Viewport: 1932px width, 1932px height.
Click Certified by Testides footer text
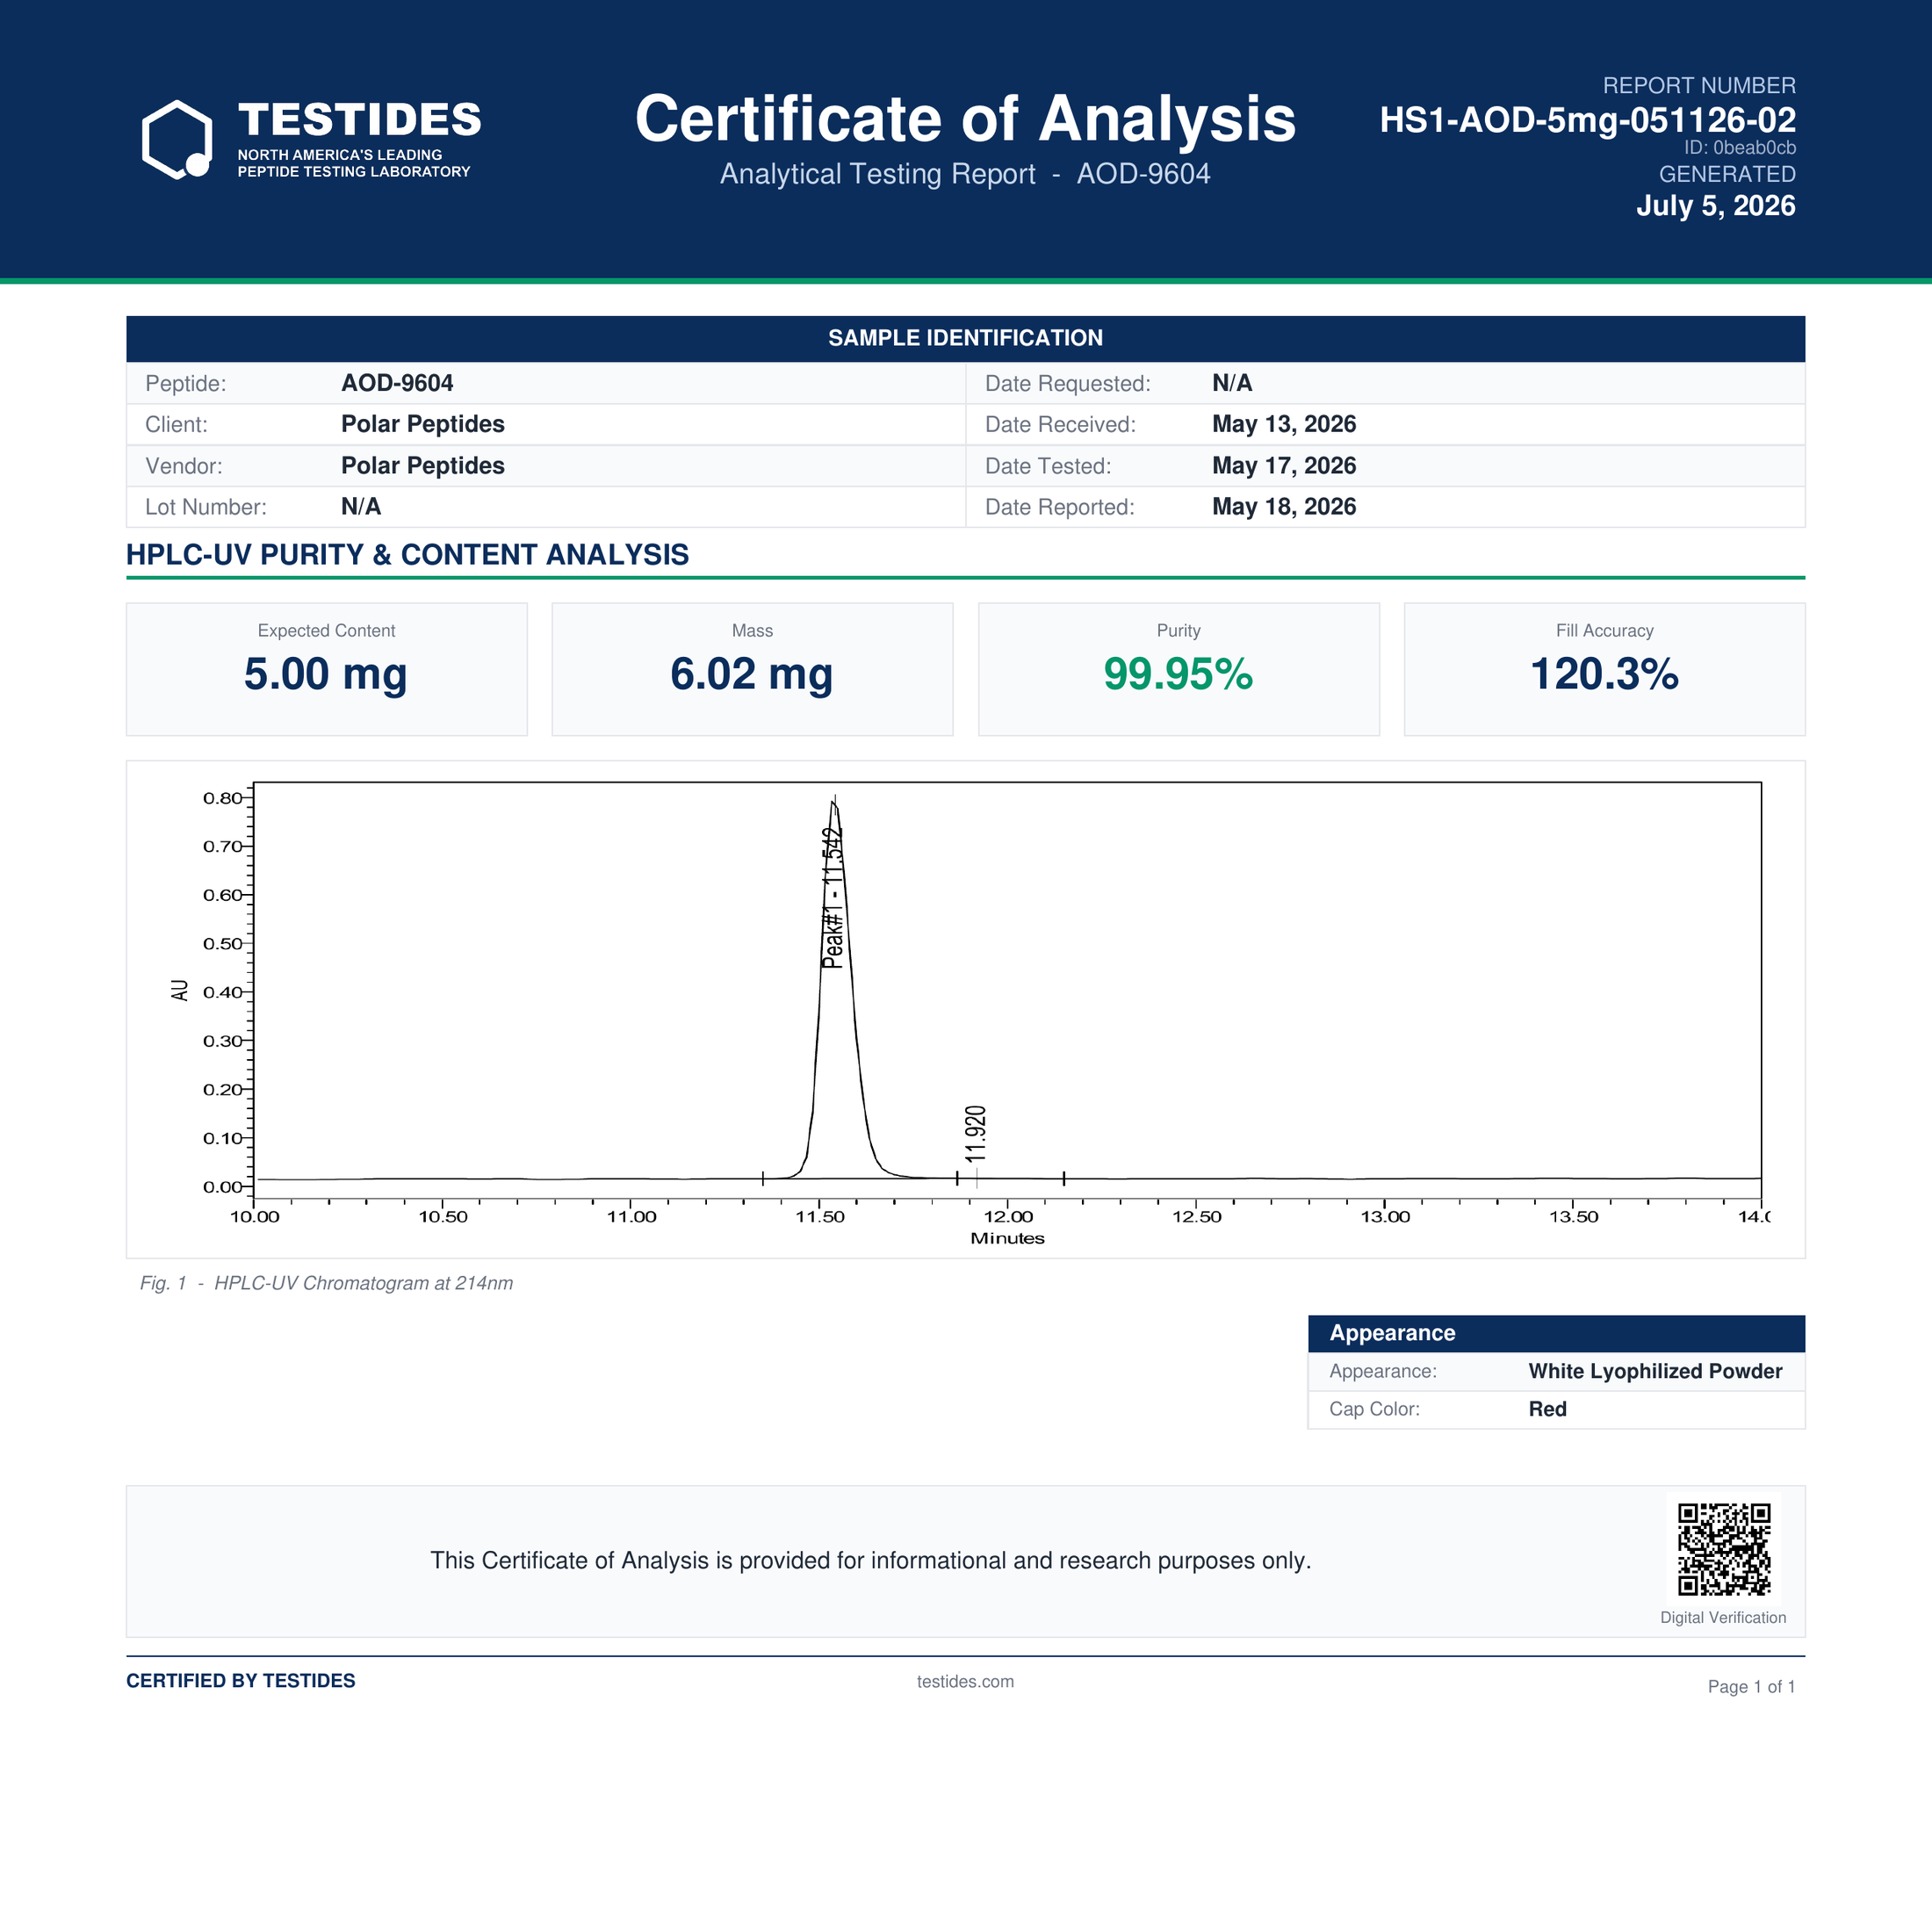tap(241, 1681)
